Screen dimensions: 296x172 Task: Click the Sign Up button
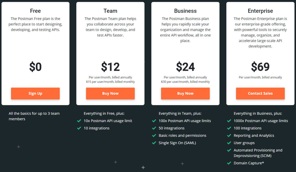tap(35, 93)
